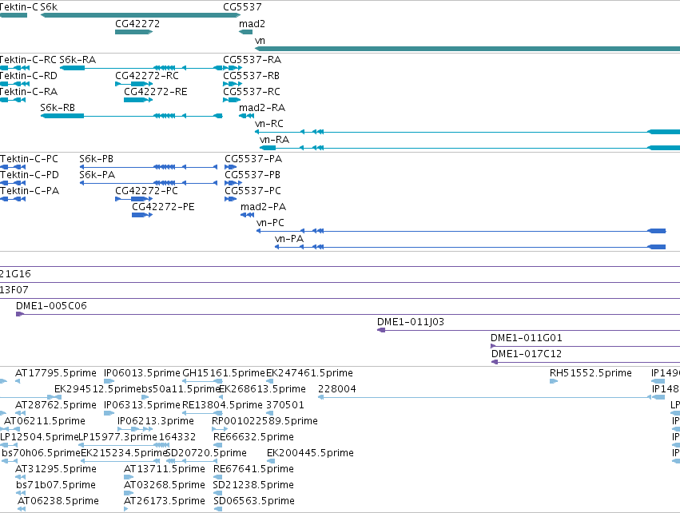Select EST EK200445.5prime
This screenshot has width=680, height=513.
(x=310, y=453)
